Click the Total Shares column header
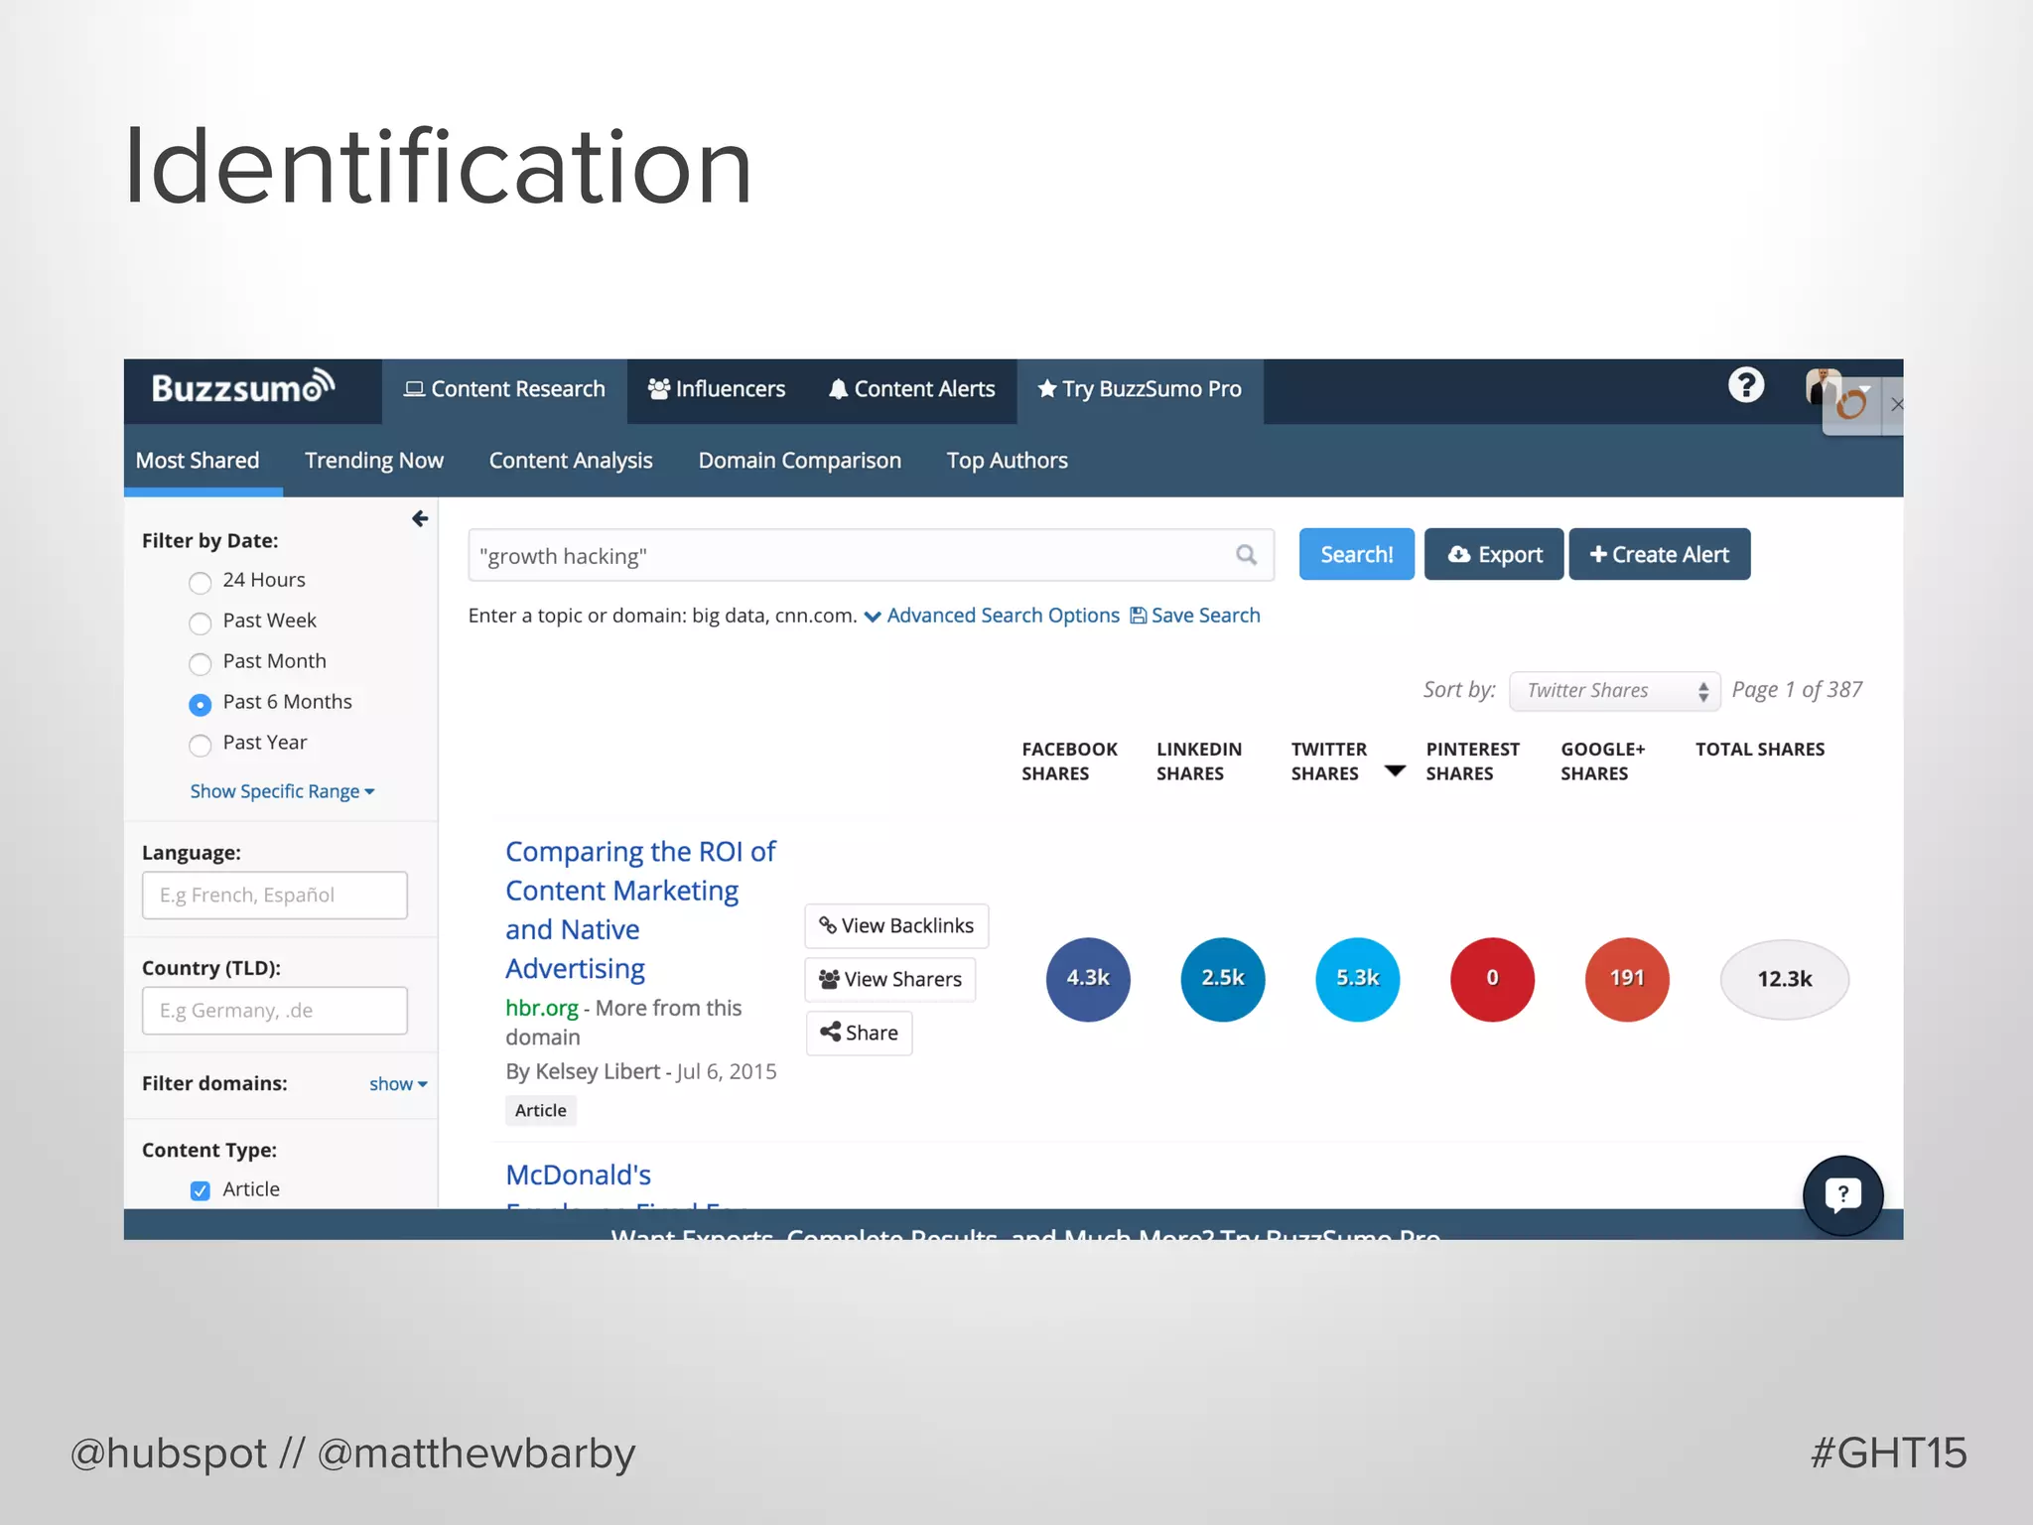The width and height of the screenshot is (2033, 1525). (1760, 750)
